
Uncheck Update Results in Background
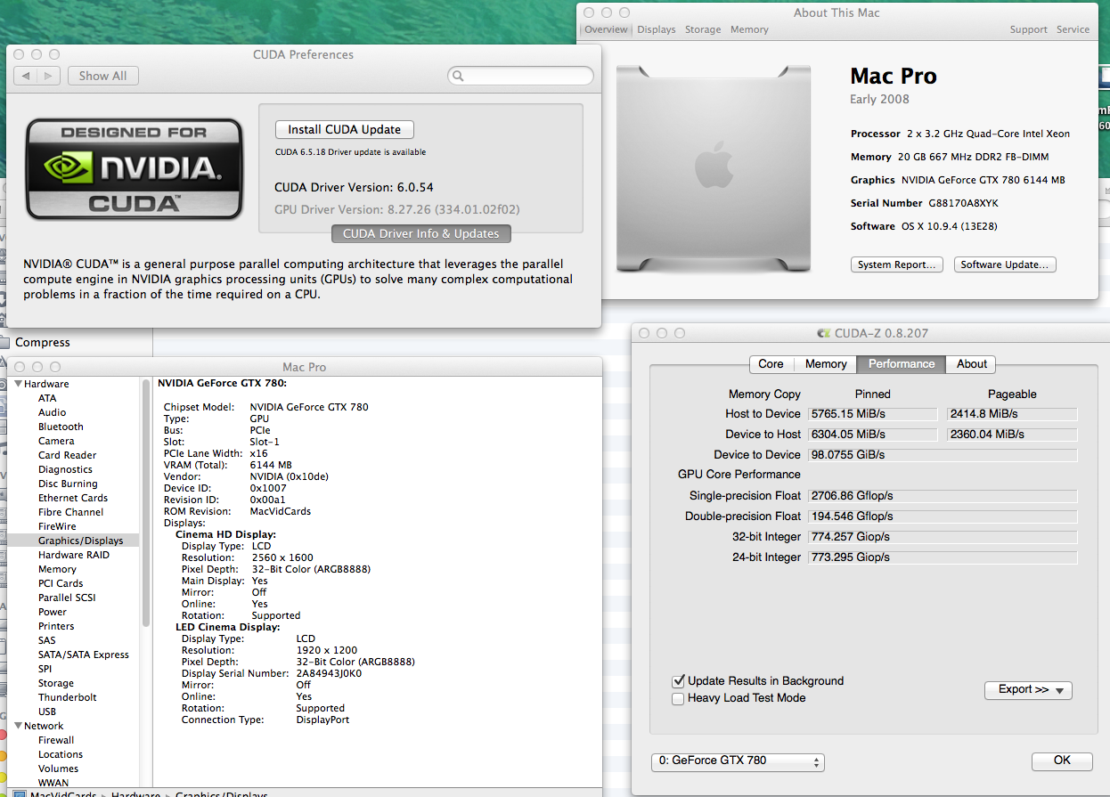pyautogui.click(x=678, y=681)
